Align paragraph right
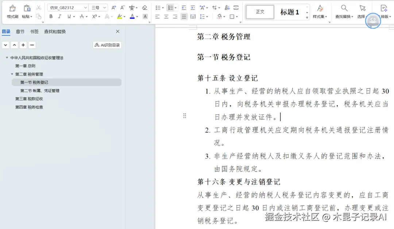The image size is (394, 229). [175, 16]
